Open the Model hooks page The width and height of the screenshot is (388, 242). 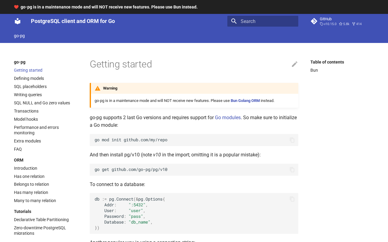click(x=26, y=119)
